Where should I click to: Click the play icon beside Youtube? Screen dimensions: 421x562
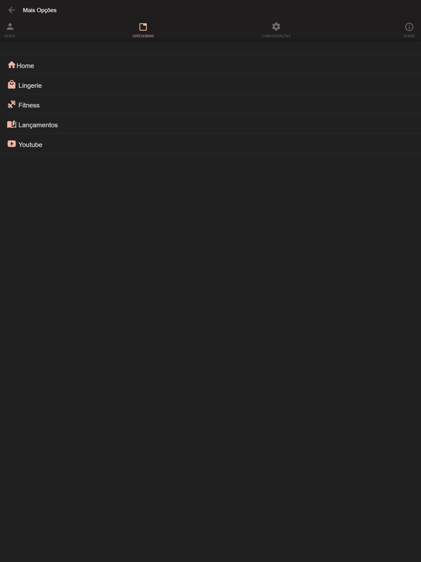point(11,144)
